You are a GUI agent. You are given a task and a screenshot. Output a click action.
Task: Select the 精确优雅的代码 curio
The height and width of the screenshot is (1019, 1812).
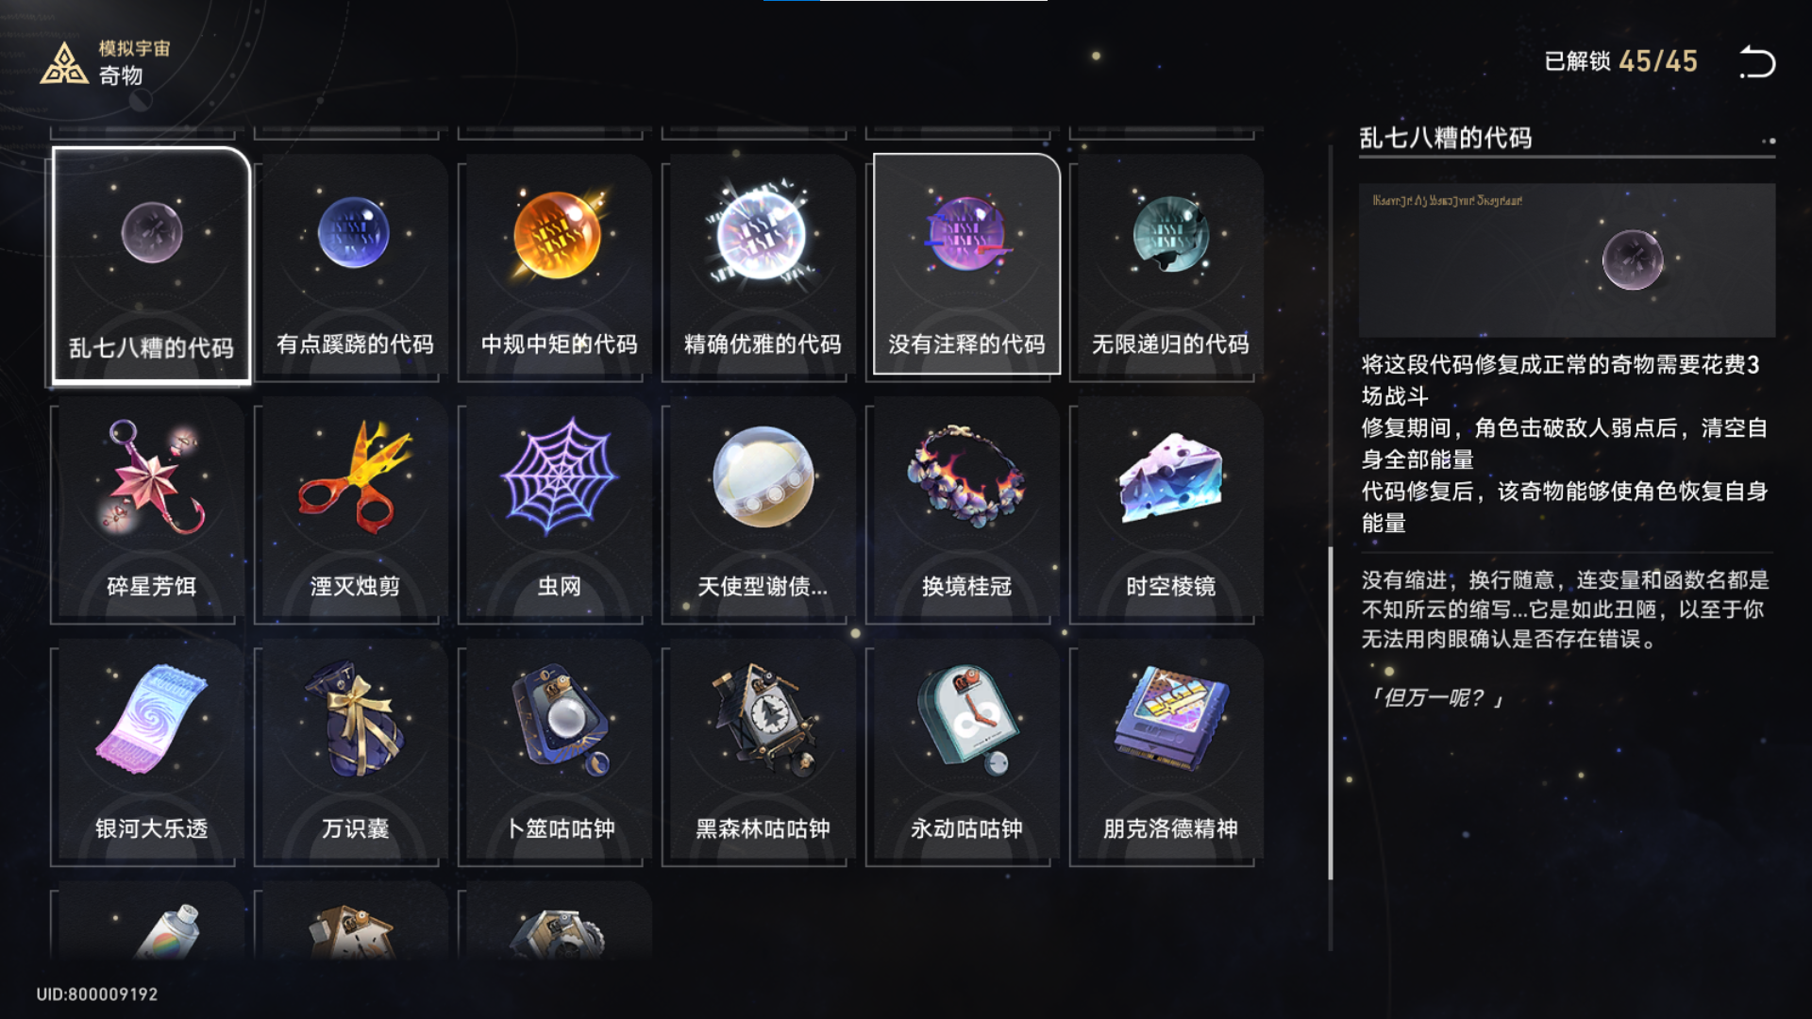(763, 266)
